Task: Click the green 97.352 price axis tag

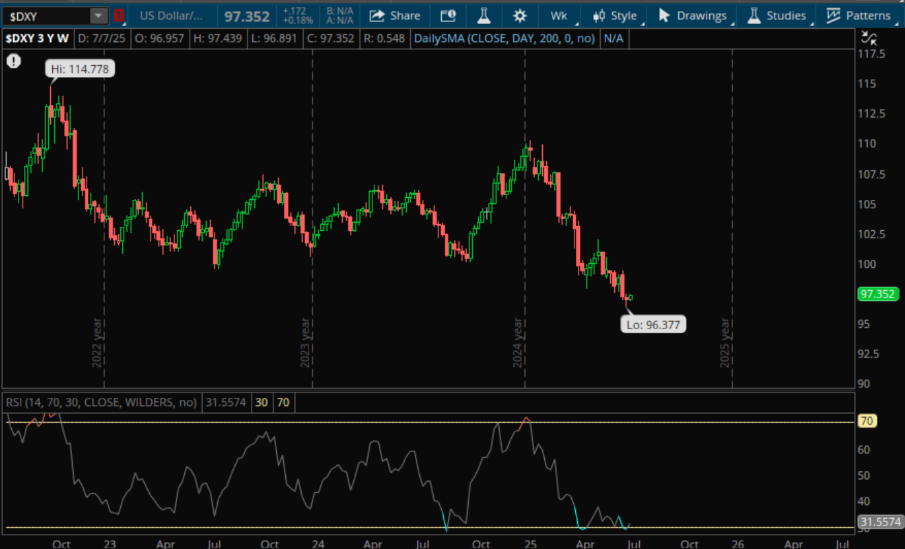Action: (877, 294)
